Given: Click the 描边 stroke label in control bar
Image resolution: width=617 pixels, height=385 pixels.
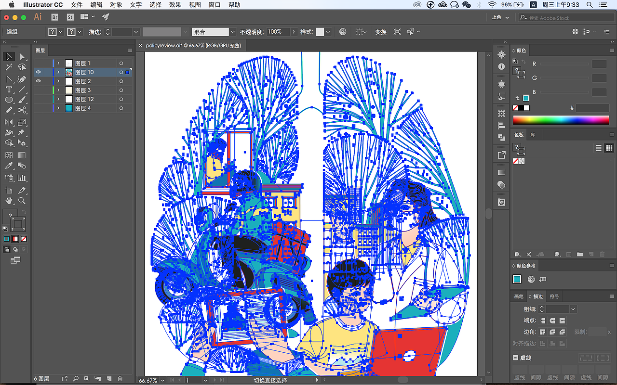Looking at the screenshot, I should [x=94, y=32].
